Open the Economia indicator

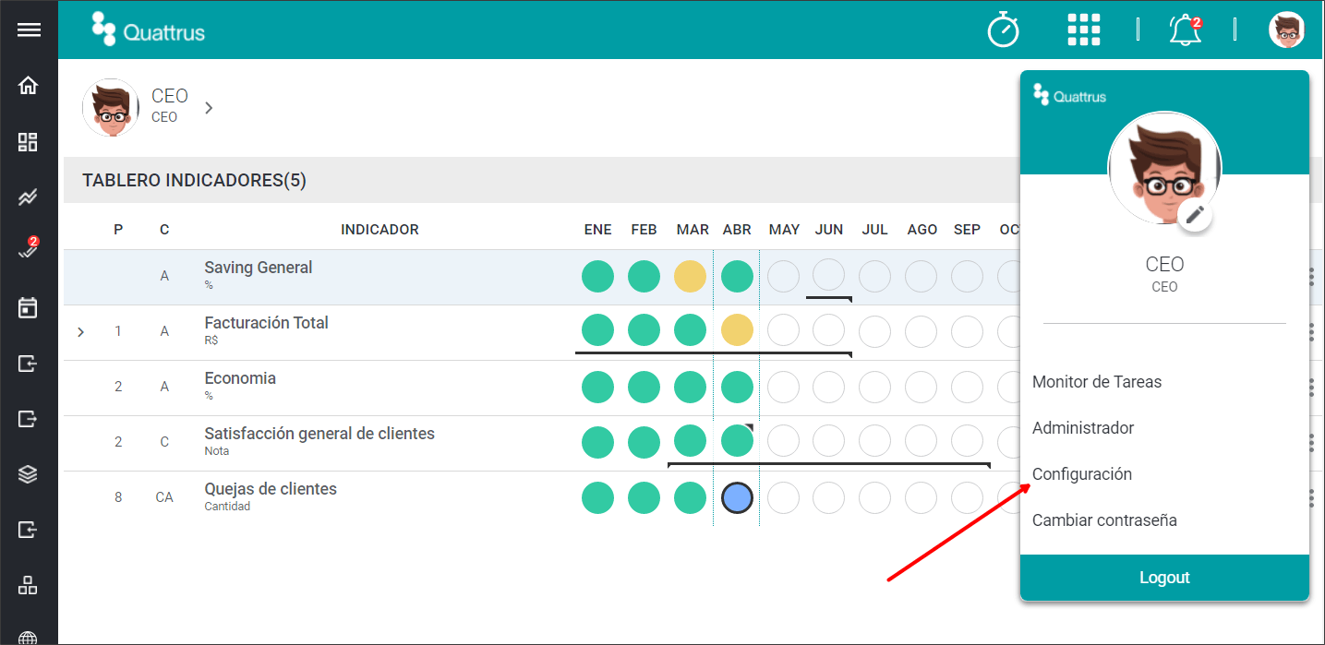coord(240,378)
